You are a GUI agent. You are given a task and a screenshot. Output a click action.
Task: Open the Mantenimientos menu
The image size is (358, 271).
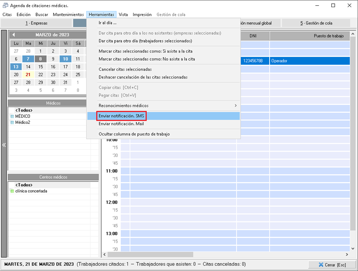click(x=68, y=15)
